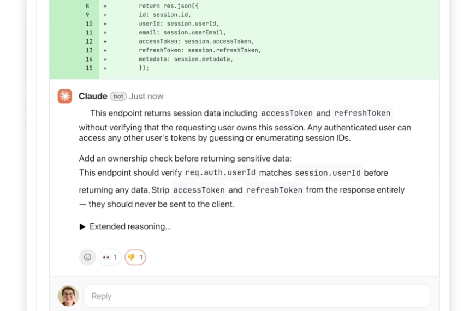Click the plus marker on line 14
475x311 pixels.
105,59
